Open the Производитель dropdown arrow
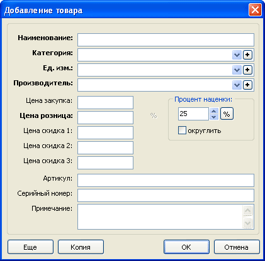Screen dimensions: 265x261 (237, 85)
